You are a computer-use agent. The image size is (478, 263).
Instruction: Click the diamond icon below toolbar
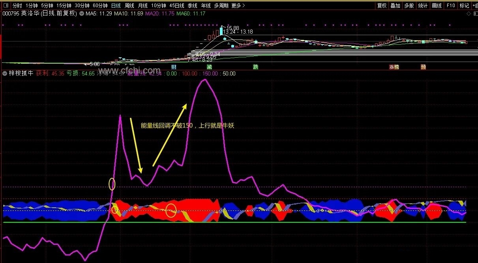click(469, 13)
